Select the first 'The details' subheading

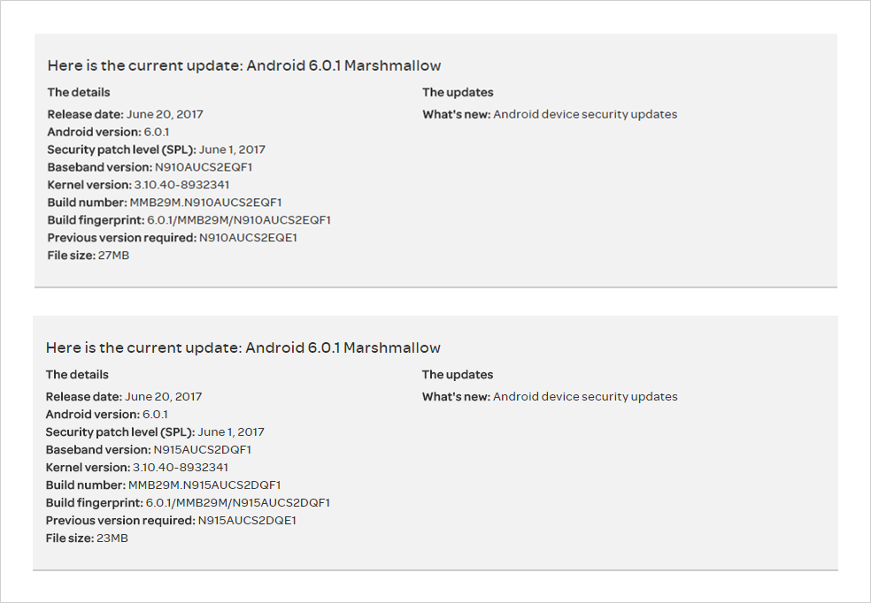tap(78, 92)
